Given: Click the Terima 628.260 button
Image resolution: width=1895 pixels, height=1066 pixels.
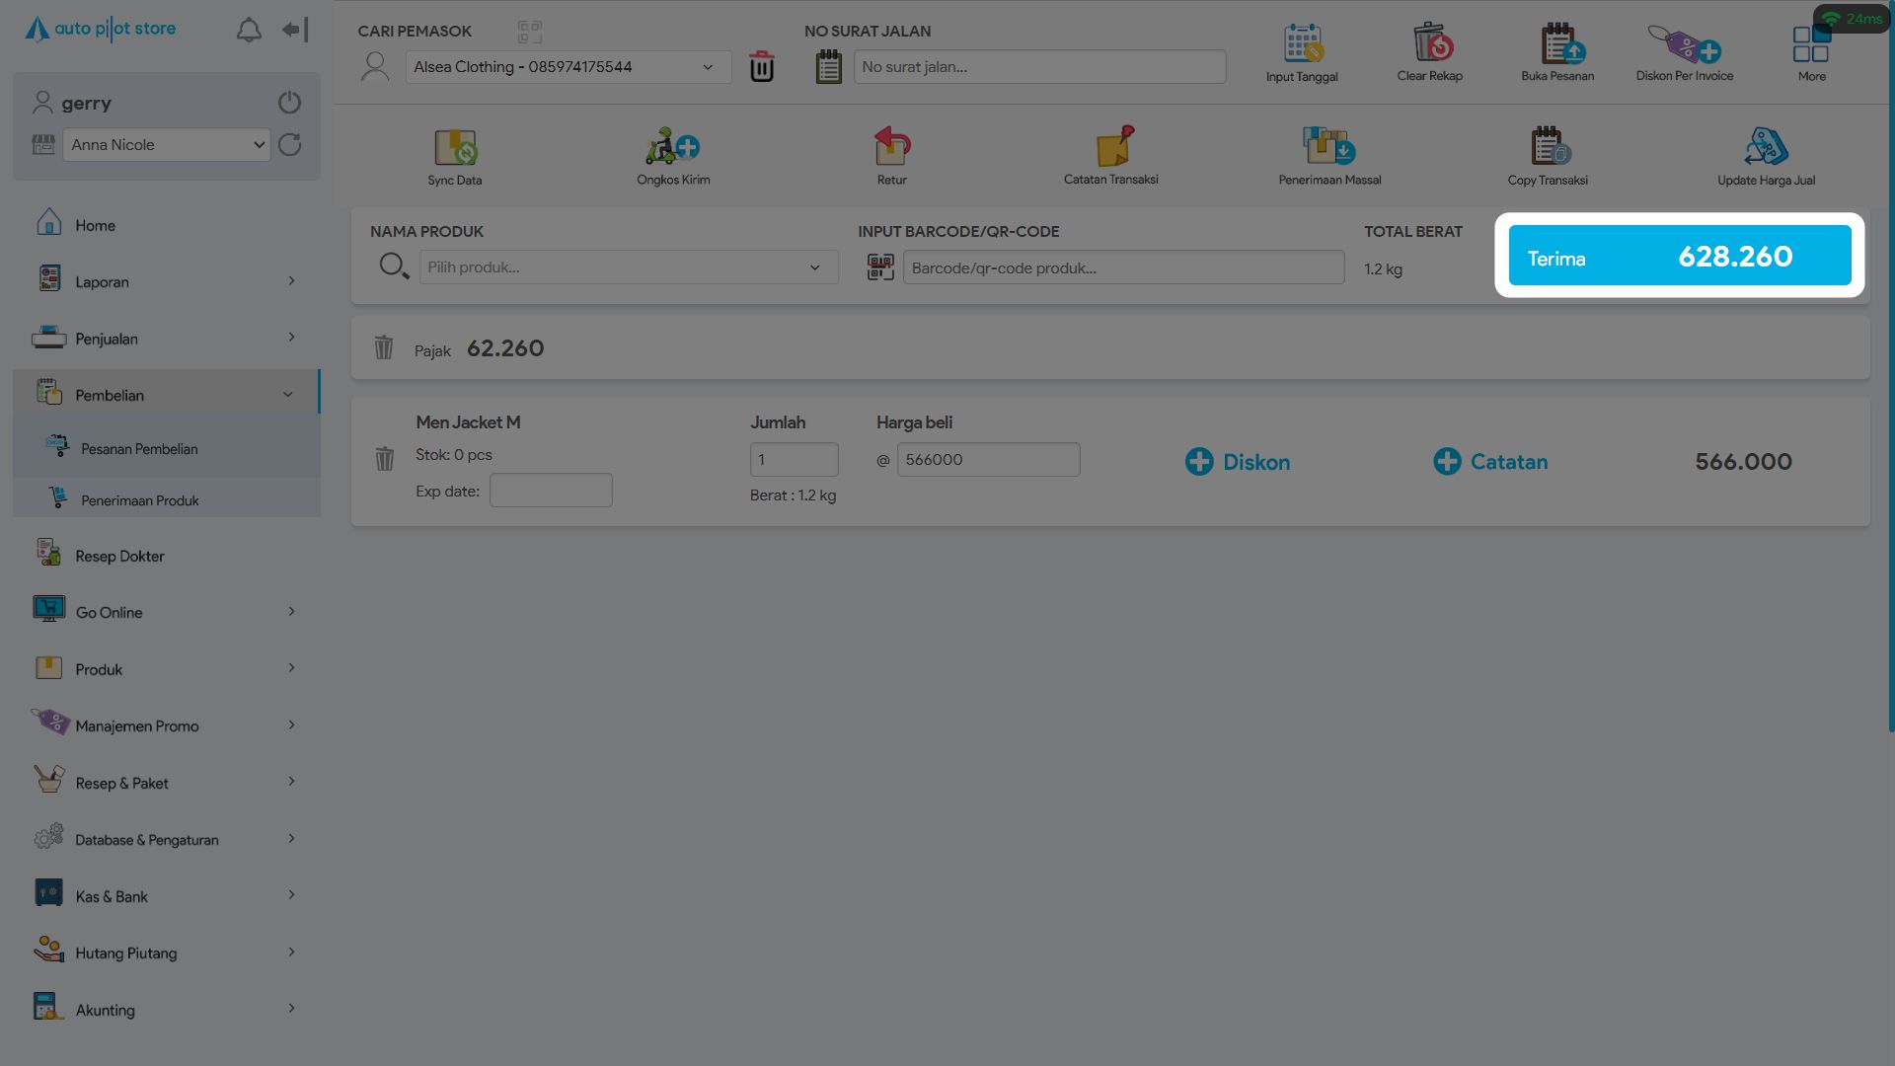Looking at the screenshot, I should pos(1679,256).
